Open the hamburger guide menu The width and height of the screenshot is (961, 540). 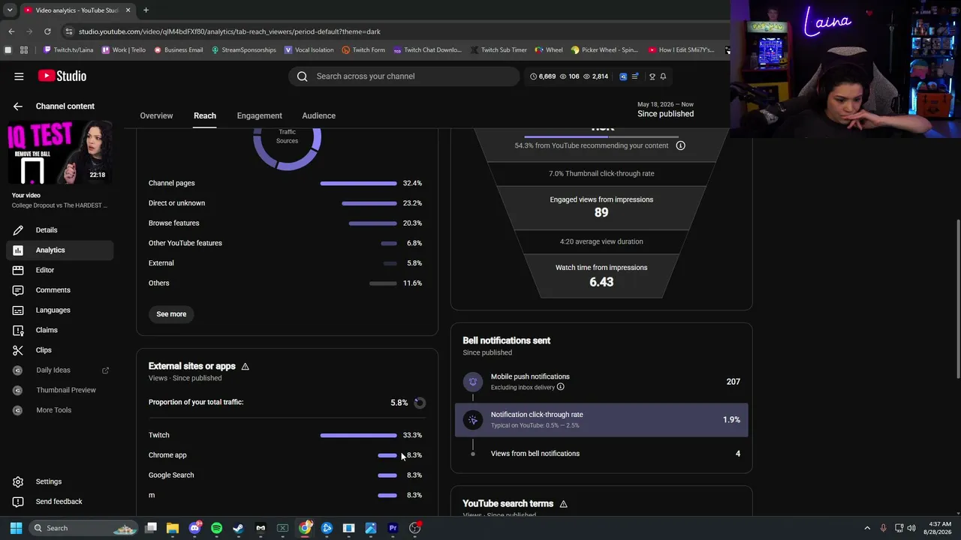click(19, 76)
